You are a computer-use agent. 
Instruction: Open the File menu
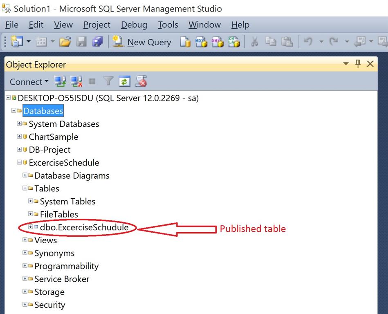(11, 25)
